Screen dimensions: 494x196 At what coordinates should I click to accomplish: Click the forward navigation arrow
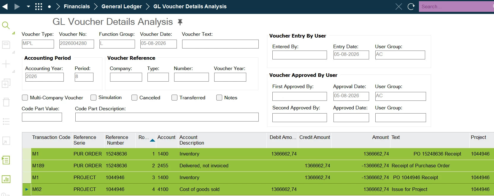tap(17, 7)
